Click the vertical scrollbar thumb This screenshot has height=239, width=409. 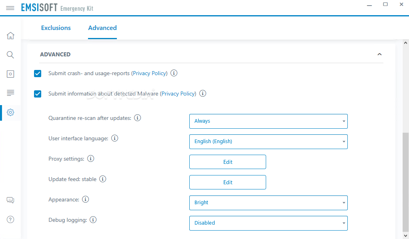(x=405, y=181)
